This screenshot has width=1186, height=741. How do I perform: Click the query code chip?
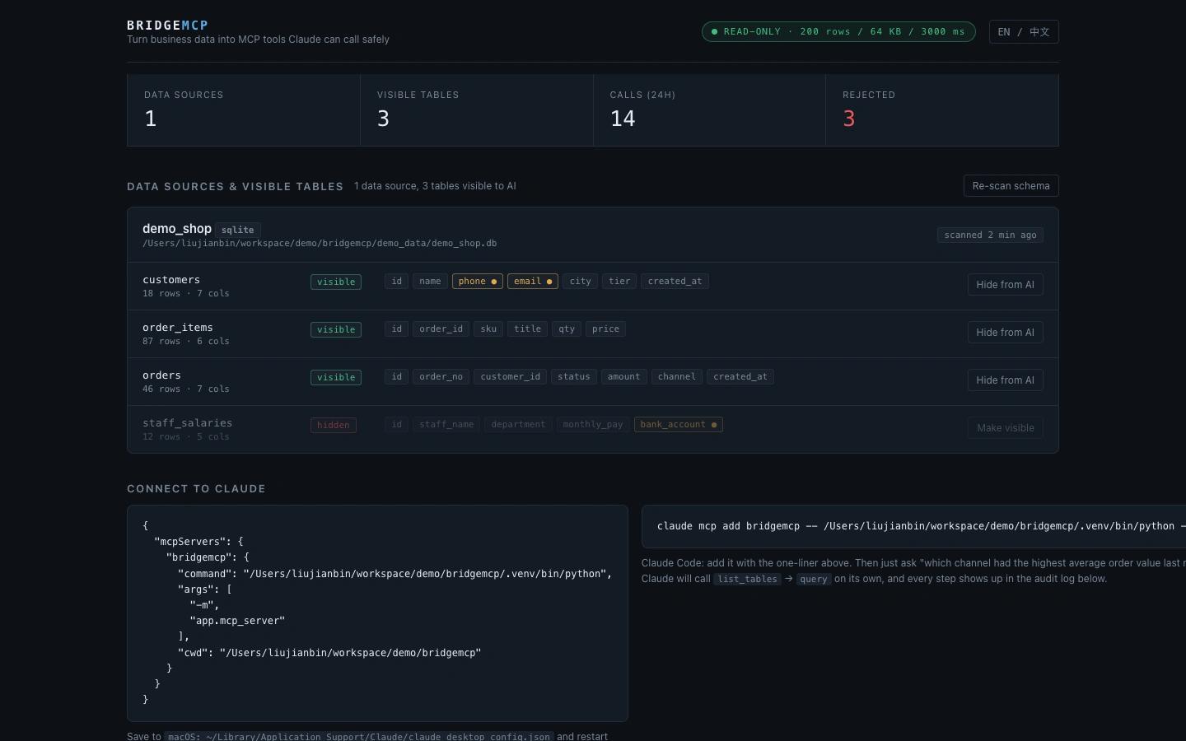[814, 580]
